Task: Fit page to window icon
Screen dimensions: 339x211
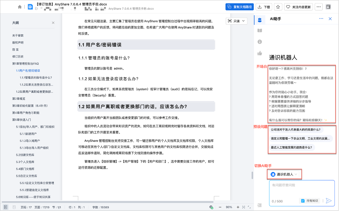Action: pos(244,207)
